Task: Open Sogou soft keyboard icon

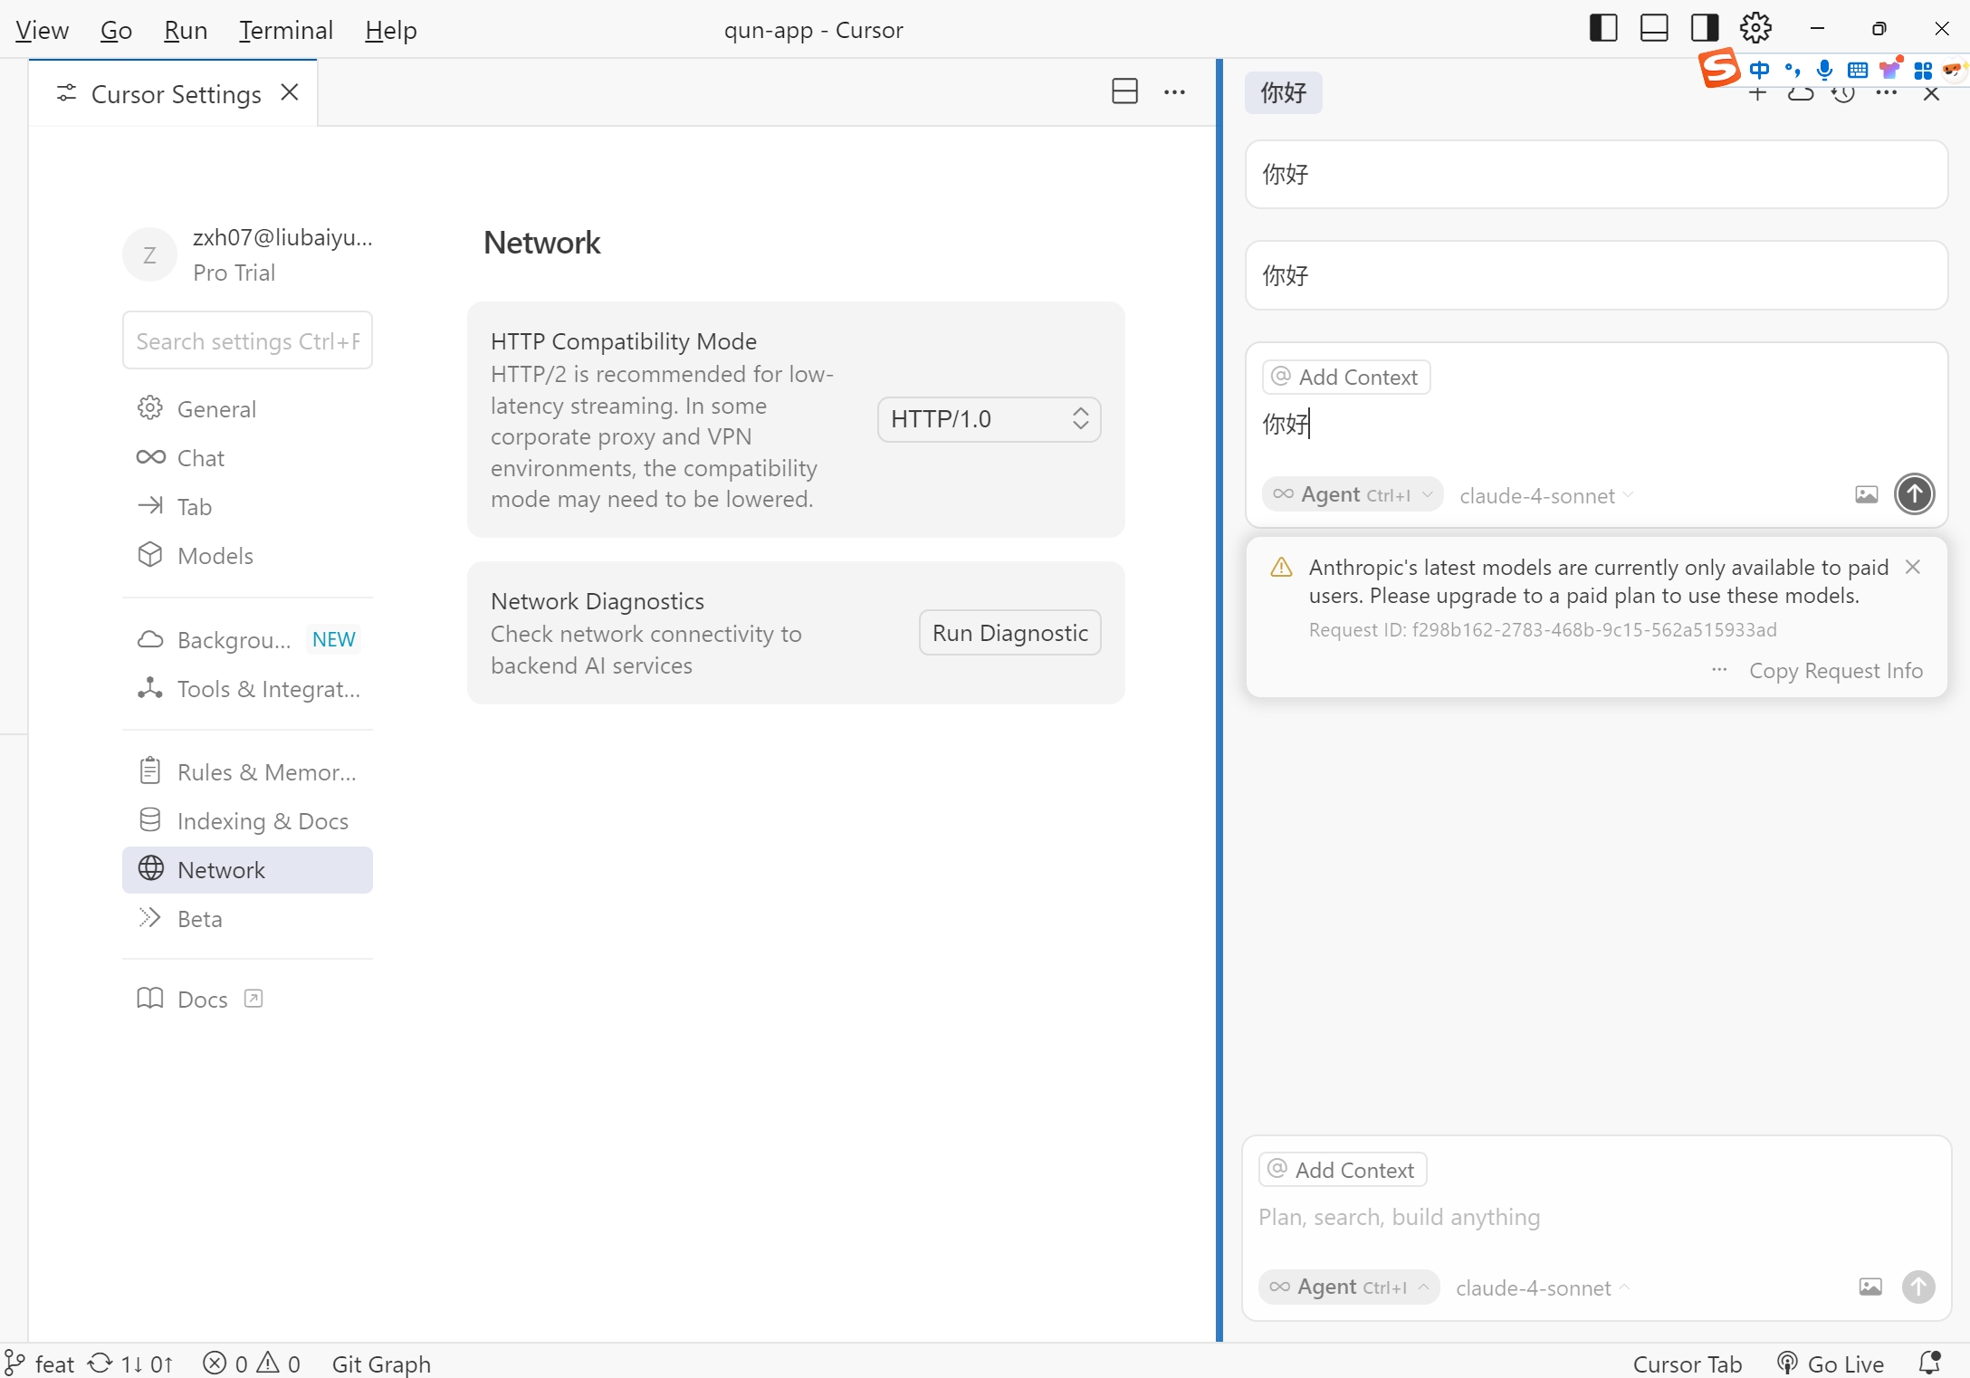Action: (x=1857, y=70)
